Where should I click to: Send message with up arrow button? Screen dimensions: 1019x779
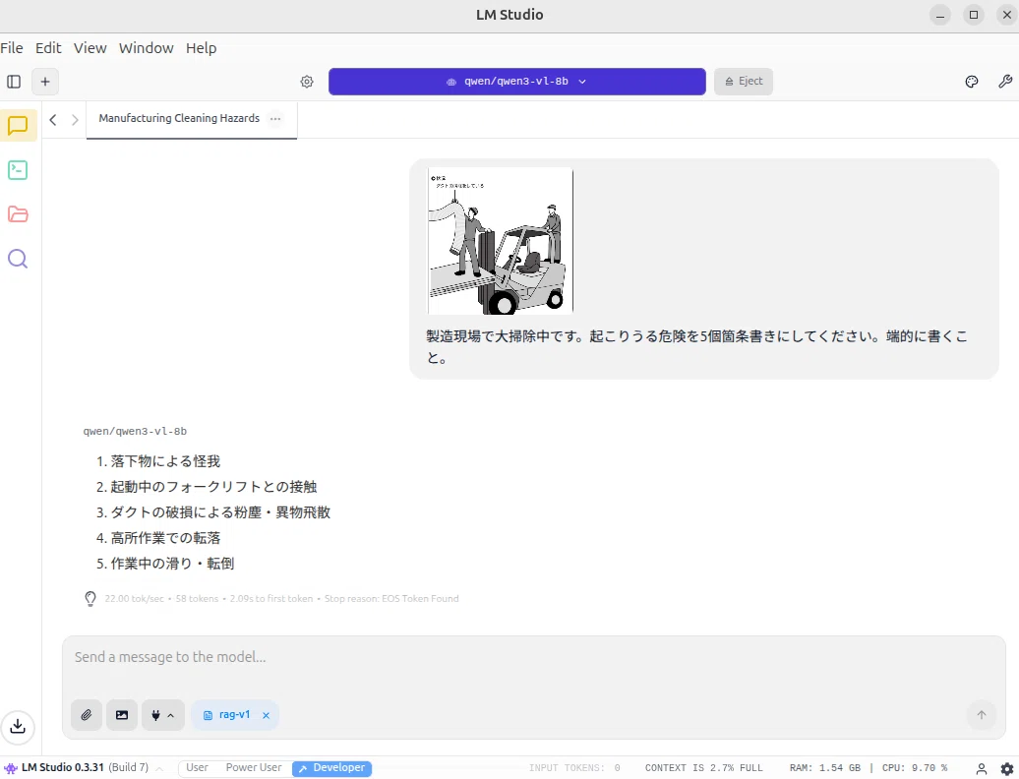[x=982, y=715]
